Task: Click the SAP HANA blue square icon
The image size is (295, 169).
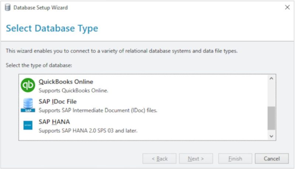Action: pos(28,125)
